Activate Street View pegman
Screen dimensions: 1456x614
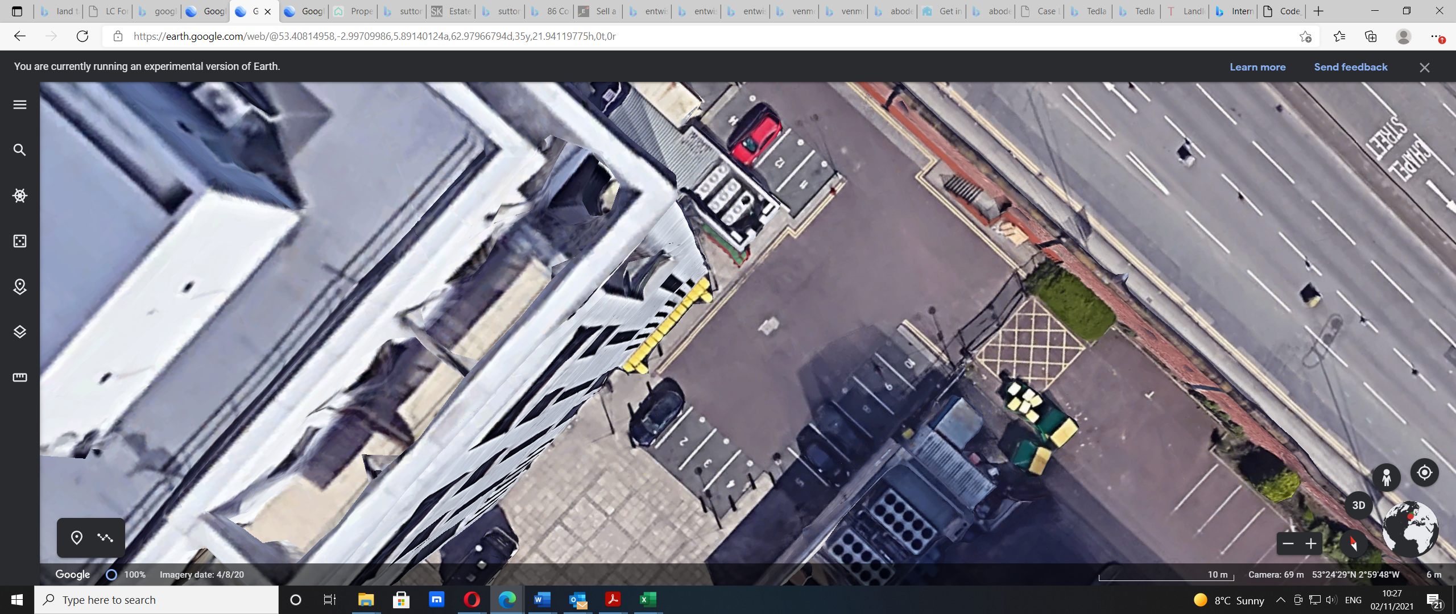(1387, 478)
